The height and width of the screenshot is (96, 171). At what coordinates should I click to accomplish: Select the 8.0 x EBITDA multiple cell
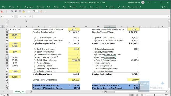[74, 29]
